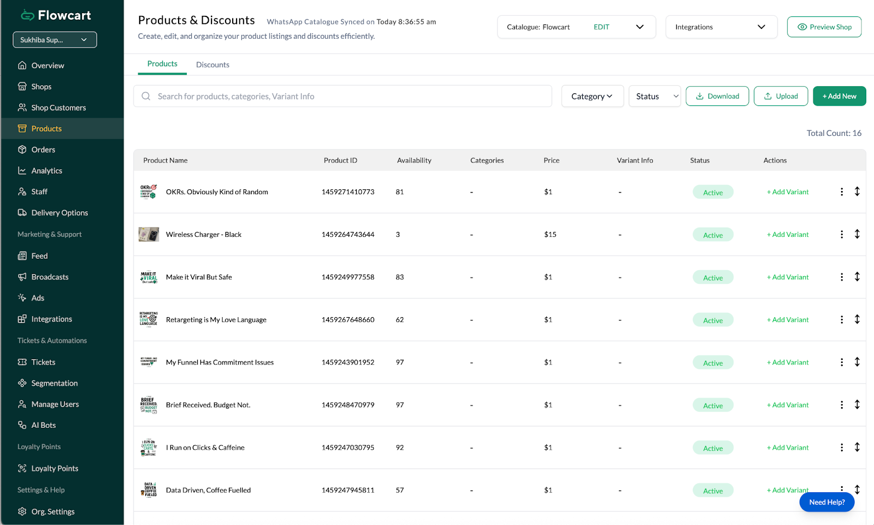The image size is (874, 525).
Task: Select the Orders menu item
Action: point(43,150)
